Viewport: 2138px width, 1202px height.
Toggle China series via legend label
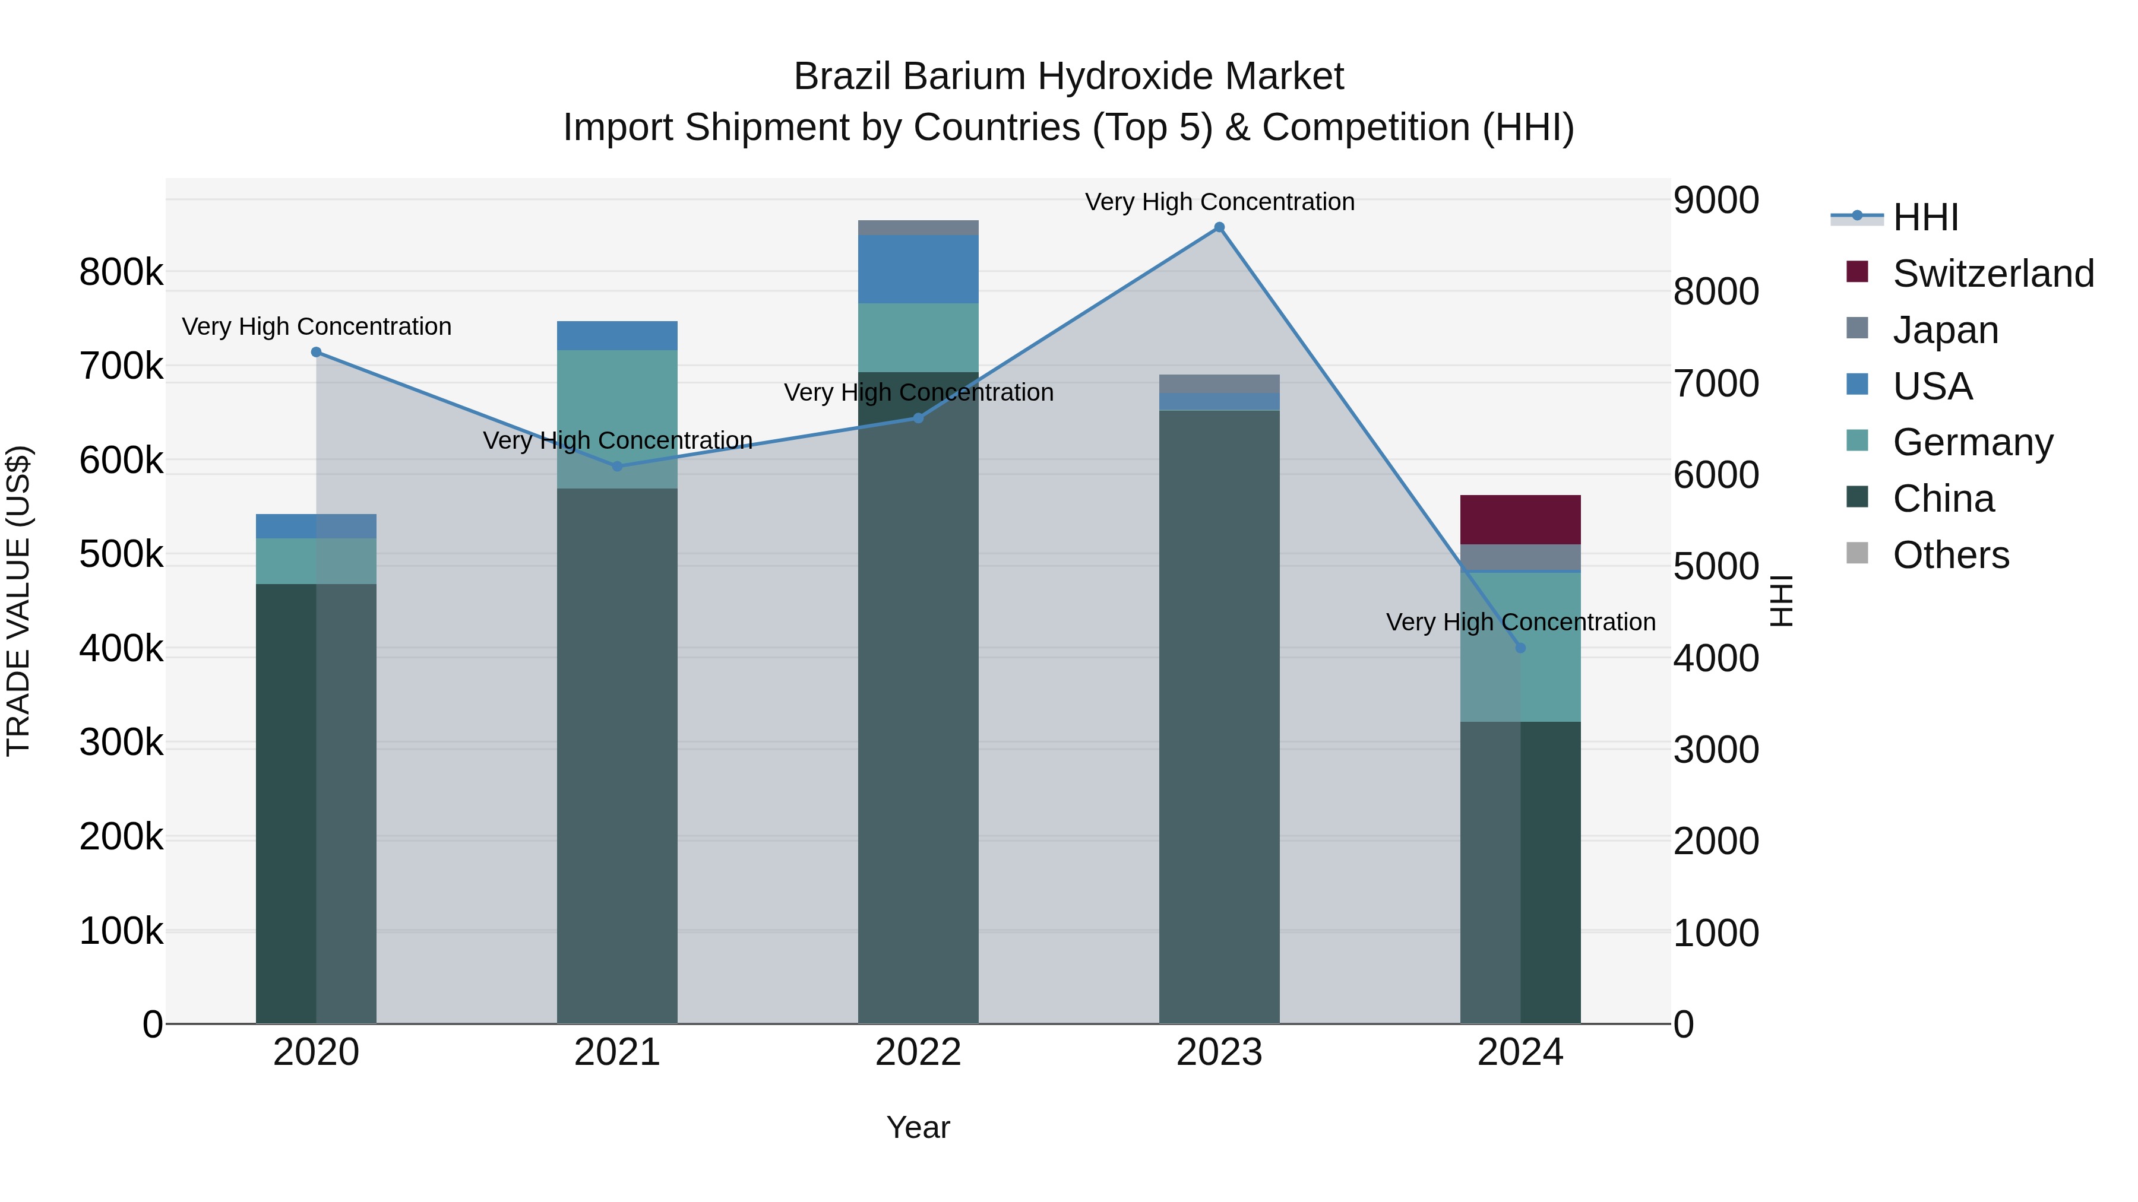pos(1943,499)
